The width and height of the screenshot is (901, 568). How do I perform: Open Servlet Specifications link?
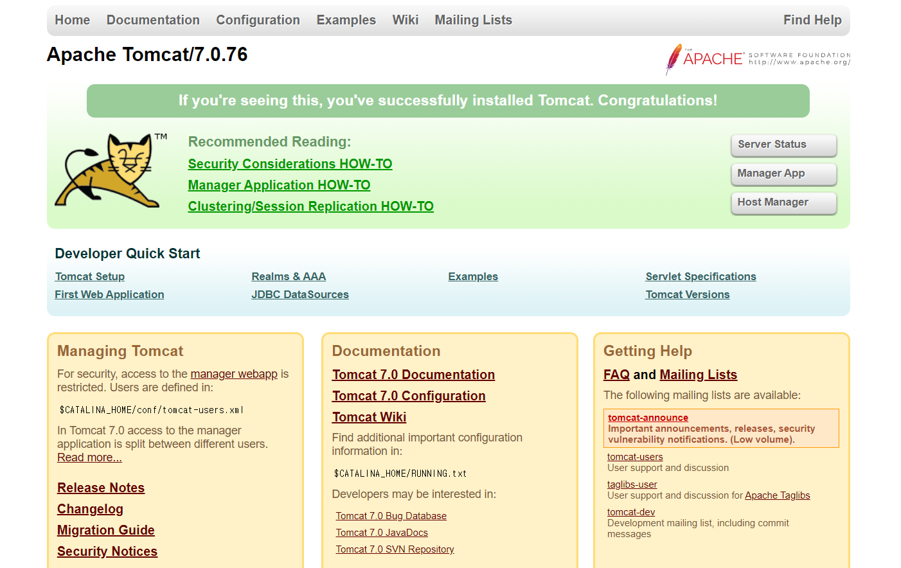[700, 276]
